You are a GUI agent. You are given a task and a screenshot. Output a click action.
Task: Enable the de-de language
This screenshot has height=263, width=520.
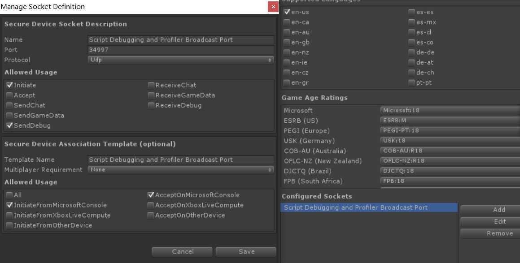412,52
